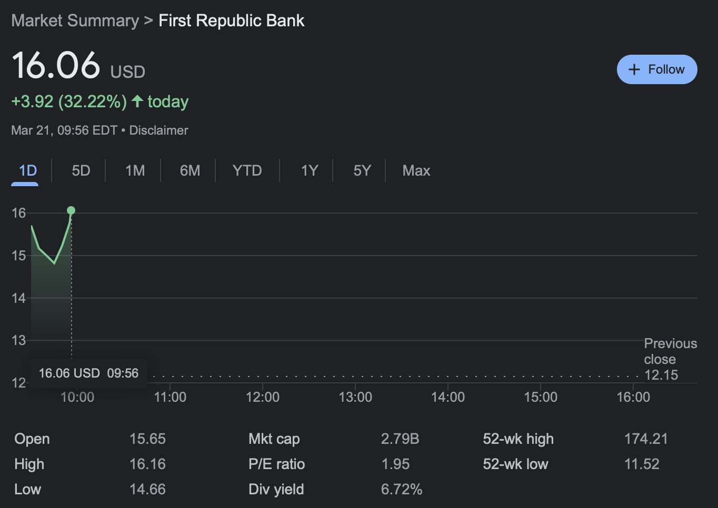The height and width of the screenshot is (508, 718).
Task: Click the green up arrow beside today
Action: point(137,101)
